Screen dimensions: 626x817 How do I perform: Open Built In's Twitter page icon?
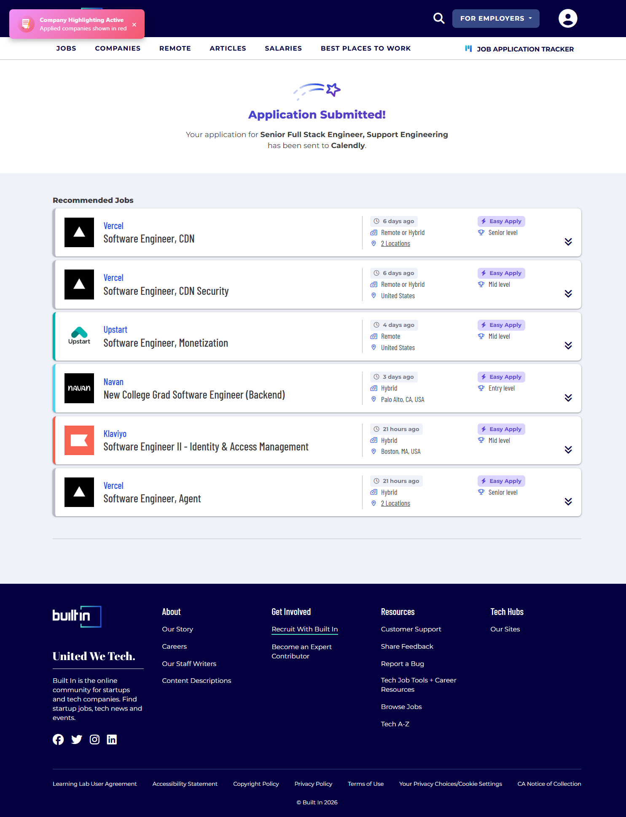point(77,739)
